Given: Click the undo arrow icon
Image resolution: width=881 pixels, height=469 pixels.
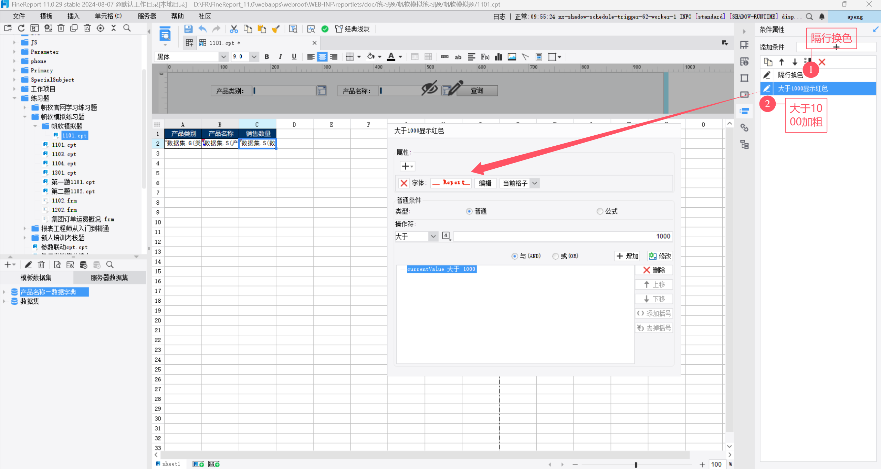Looking at the screenshot, I should (202, 29).
